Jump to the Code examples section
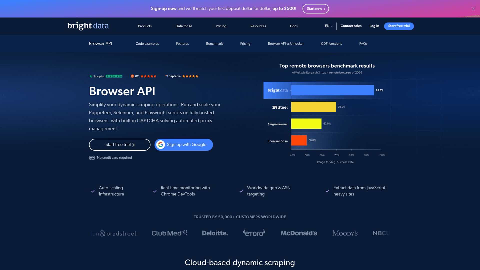The image size is (480, 270). [147, 44]
